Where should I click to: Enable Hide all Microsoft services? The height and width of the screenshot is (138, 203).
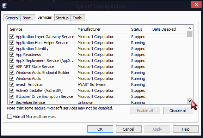click(10, 117)
